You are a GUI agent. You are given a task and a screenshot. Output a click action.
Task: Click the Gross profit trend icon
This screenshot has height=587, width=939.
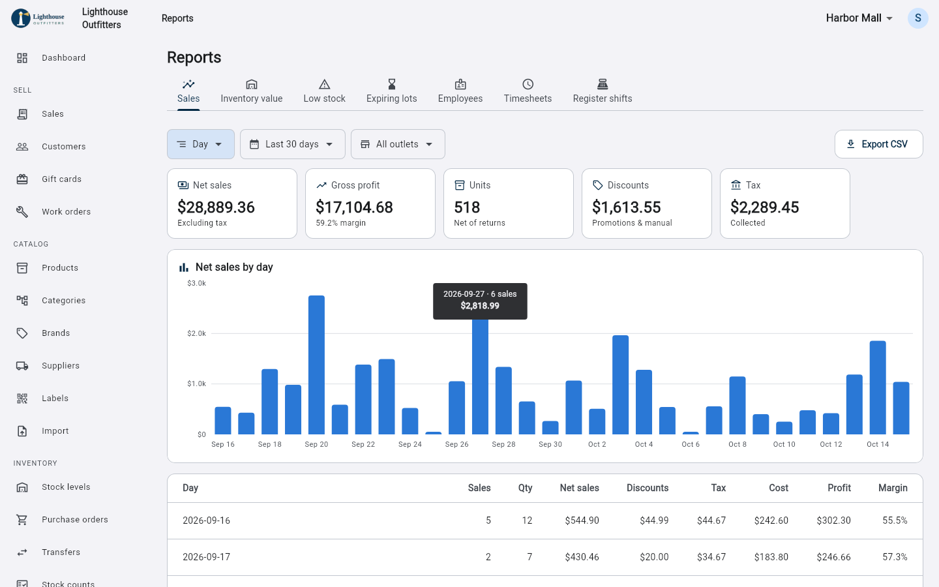tap(321, 185)
